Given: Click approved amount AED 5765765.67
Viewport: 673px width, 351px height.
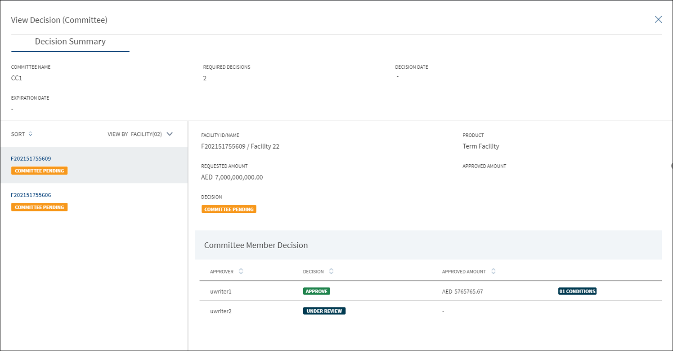Looking at the screenshot, I should click(462, 292).
